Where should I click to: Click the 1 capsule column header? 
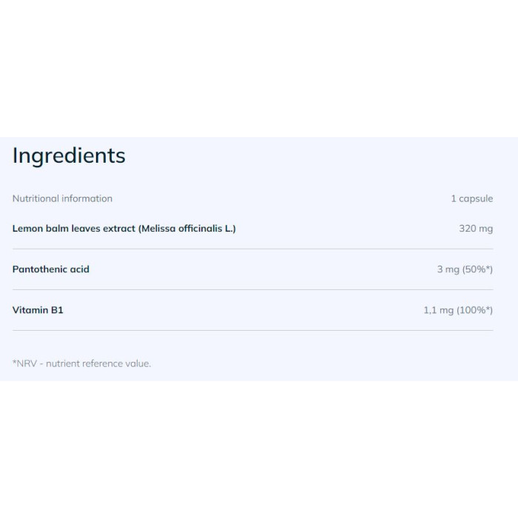472,198
